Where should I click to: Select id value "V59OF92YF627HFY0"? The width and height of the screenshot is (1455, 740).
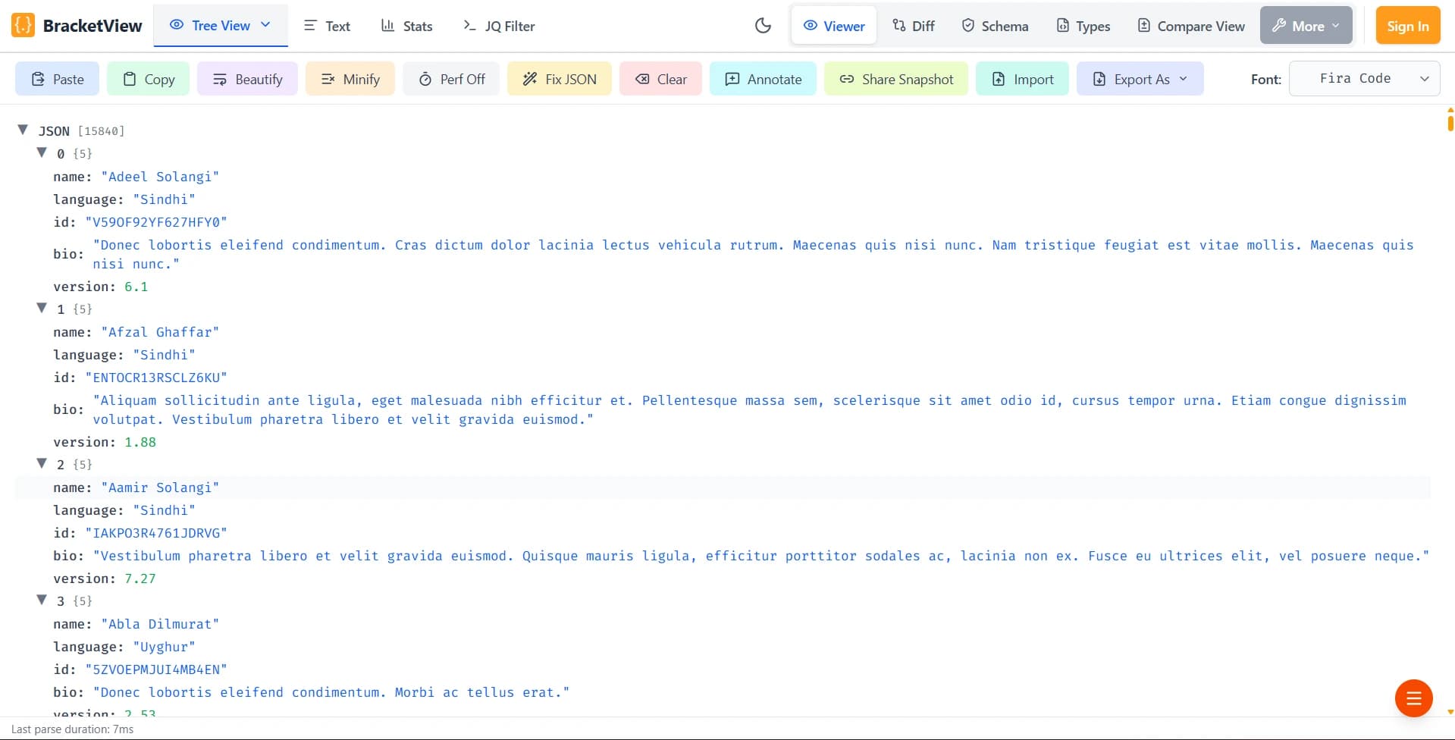(x=156, y=222)
